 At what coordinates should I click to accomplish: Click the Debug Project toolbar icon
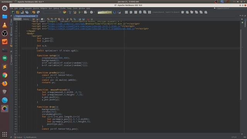[x=85, y=12]
